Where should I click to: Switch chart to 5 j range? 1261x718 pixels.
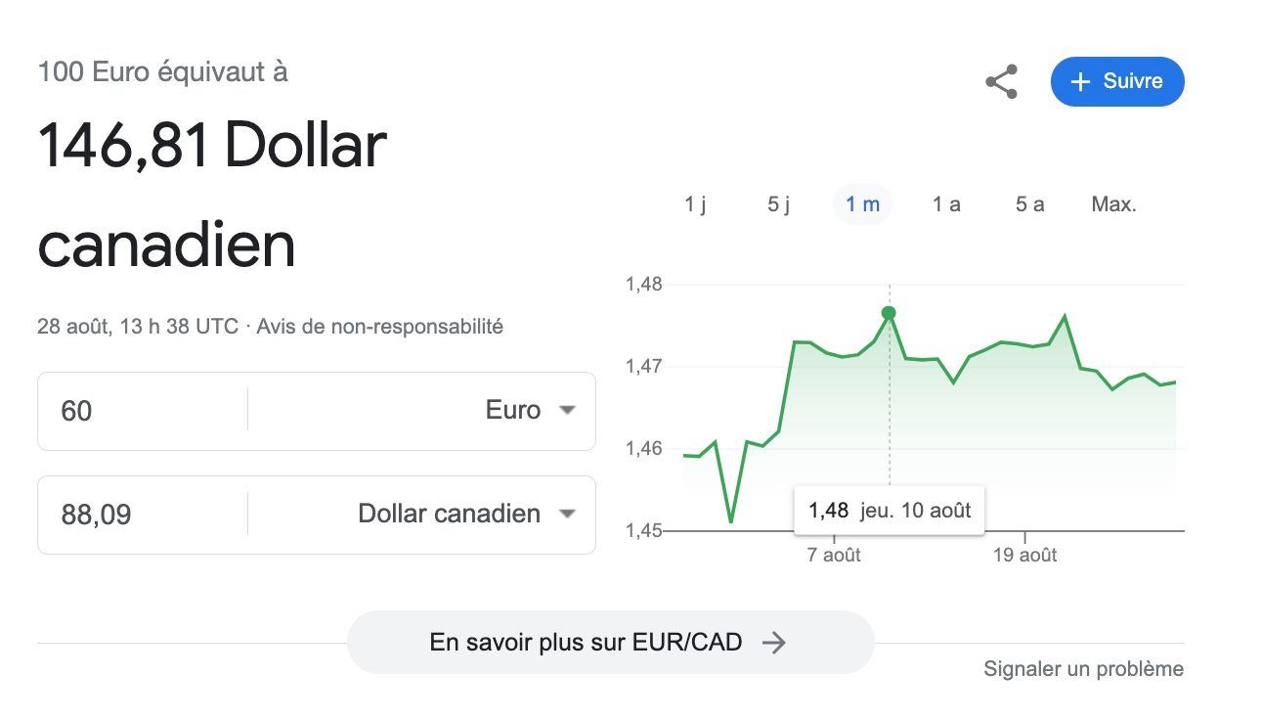pos(779,204)
